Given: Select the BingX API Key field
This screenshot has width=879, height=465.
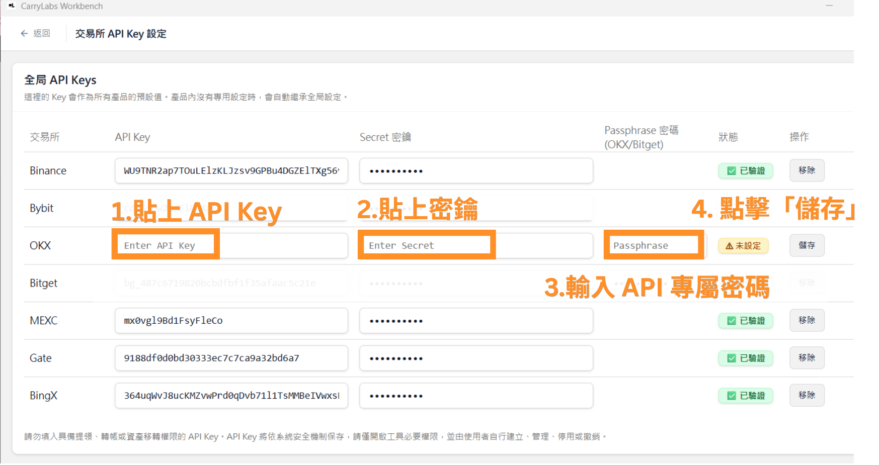Looking at the screenshot, I should [x=231, y=396].
